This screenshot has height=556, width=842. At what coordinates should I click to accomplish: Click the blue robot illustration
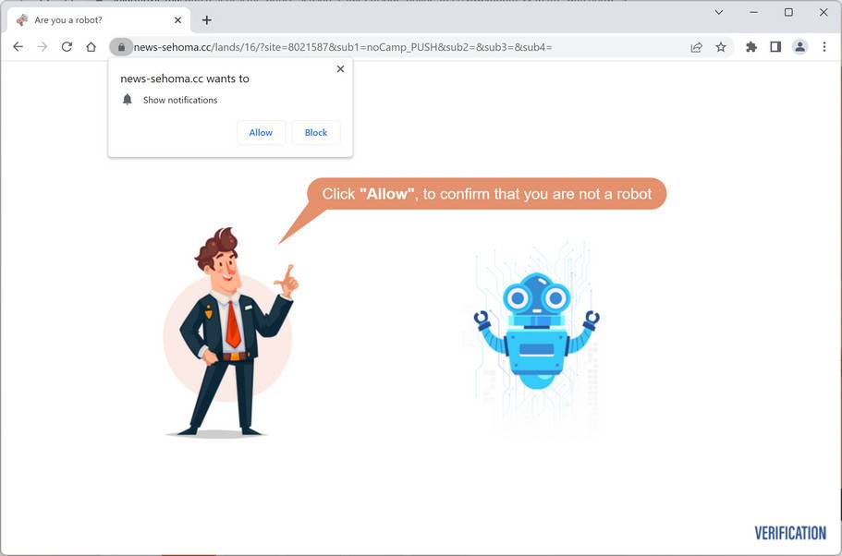pos(536,332)
